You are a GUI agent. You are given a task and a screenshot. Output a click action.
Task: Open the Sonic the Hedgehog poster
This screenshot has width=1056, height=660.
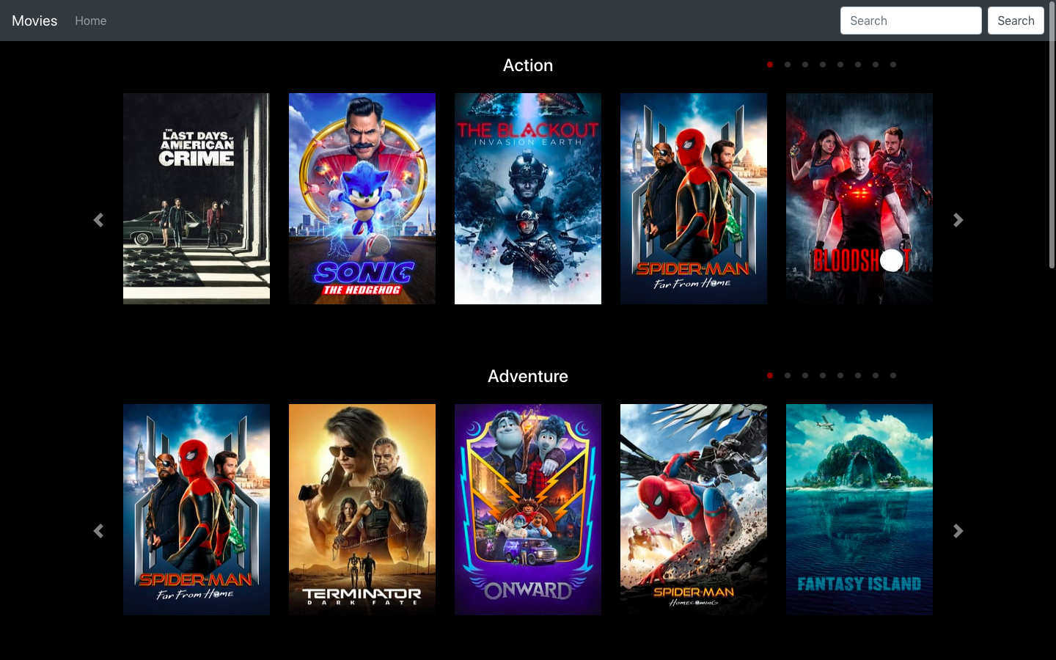pos(362,198)
